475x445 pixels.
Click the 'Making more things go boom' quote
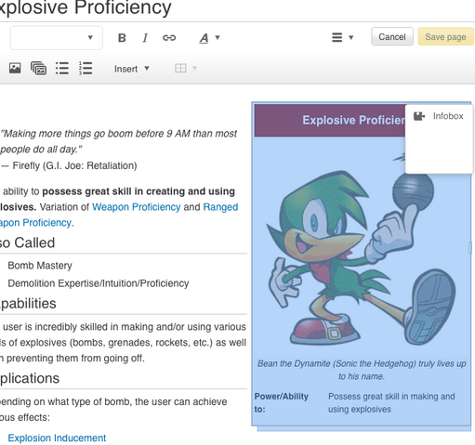point(119,141)
